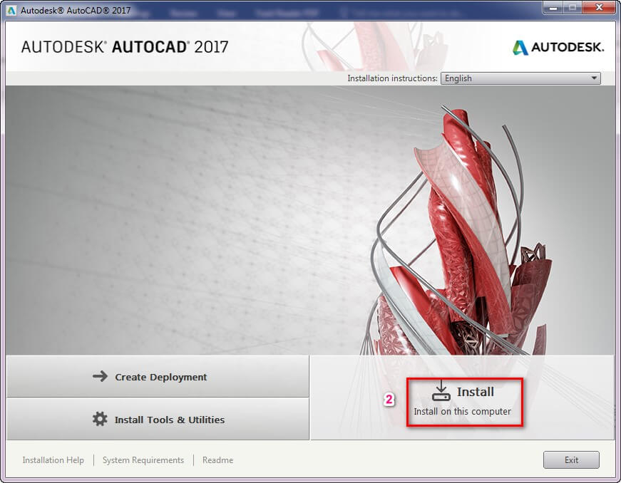
Task: Select English in the language combo box
Action: pos(499,78)
